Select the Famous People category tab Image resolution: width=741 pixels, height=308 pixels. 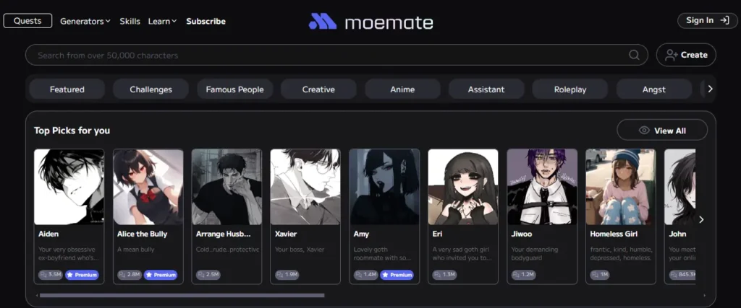tap(235, 89)
